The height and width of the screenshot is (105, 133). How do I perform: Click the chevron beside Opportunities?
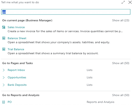[4, 78]
